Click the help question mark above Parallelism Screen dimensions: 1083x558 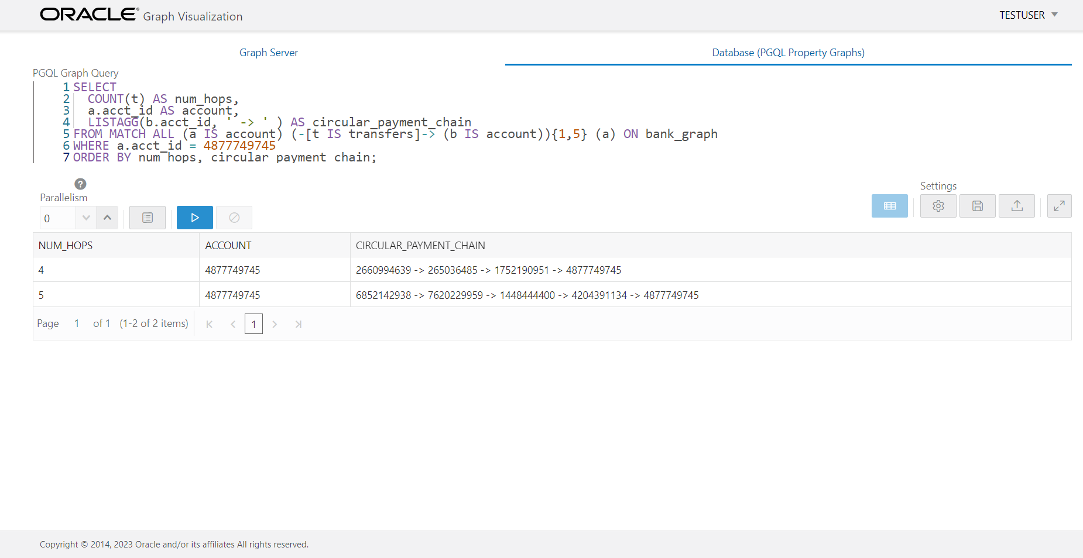tap(80, 184)
